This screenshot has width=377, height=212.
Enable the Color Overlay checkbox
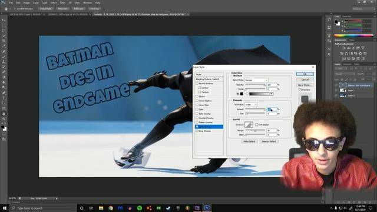point(197,114)
